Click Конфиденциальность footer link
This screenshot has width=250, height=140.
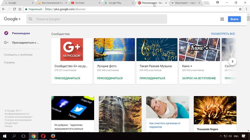17,114
